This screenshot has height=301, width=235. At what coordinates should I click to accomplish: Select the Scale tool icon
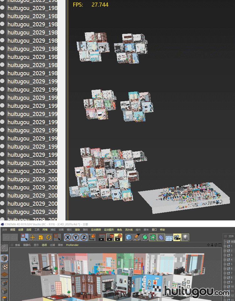tap(41, 237)
